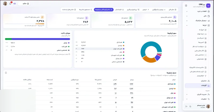Open مدیر سیستم profile at sidebar bottom

203,106
